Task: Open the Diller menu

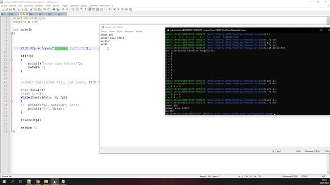Action: click(48, 6)
